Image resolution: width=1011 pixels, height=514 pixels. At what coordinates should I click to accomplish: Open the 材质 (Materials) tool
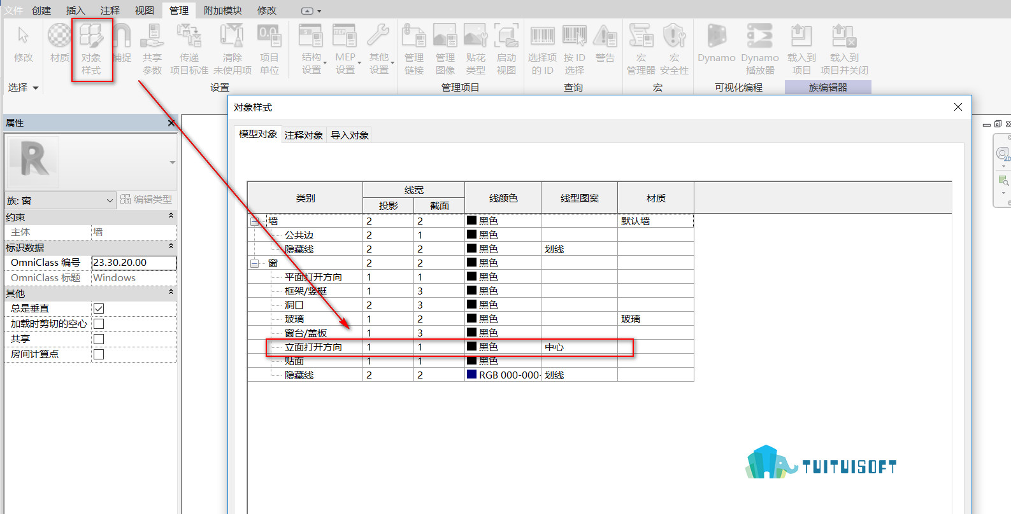[59, 45]
